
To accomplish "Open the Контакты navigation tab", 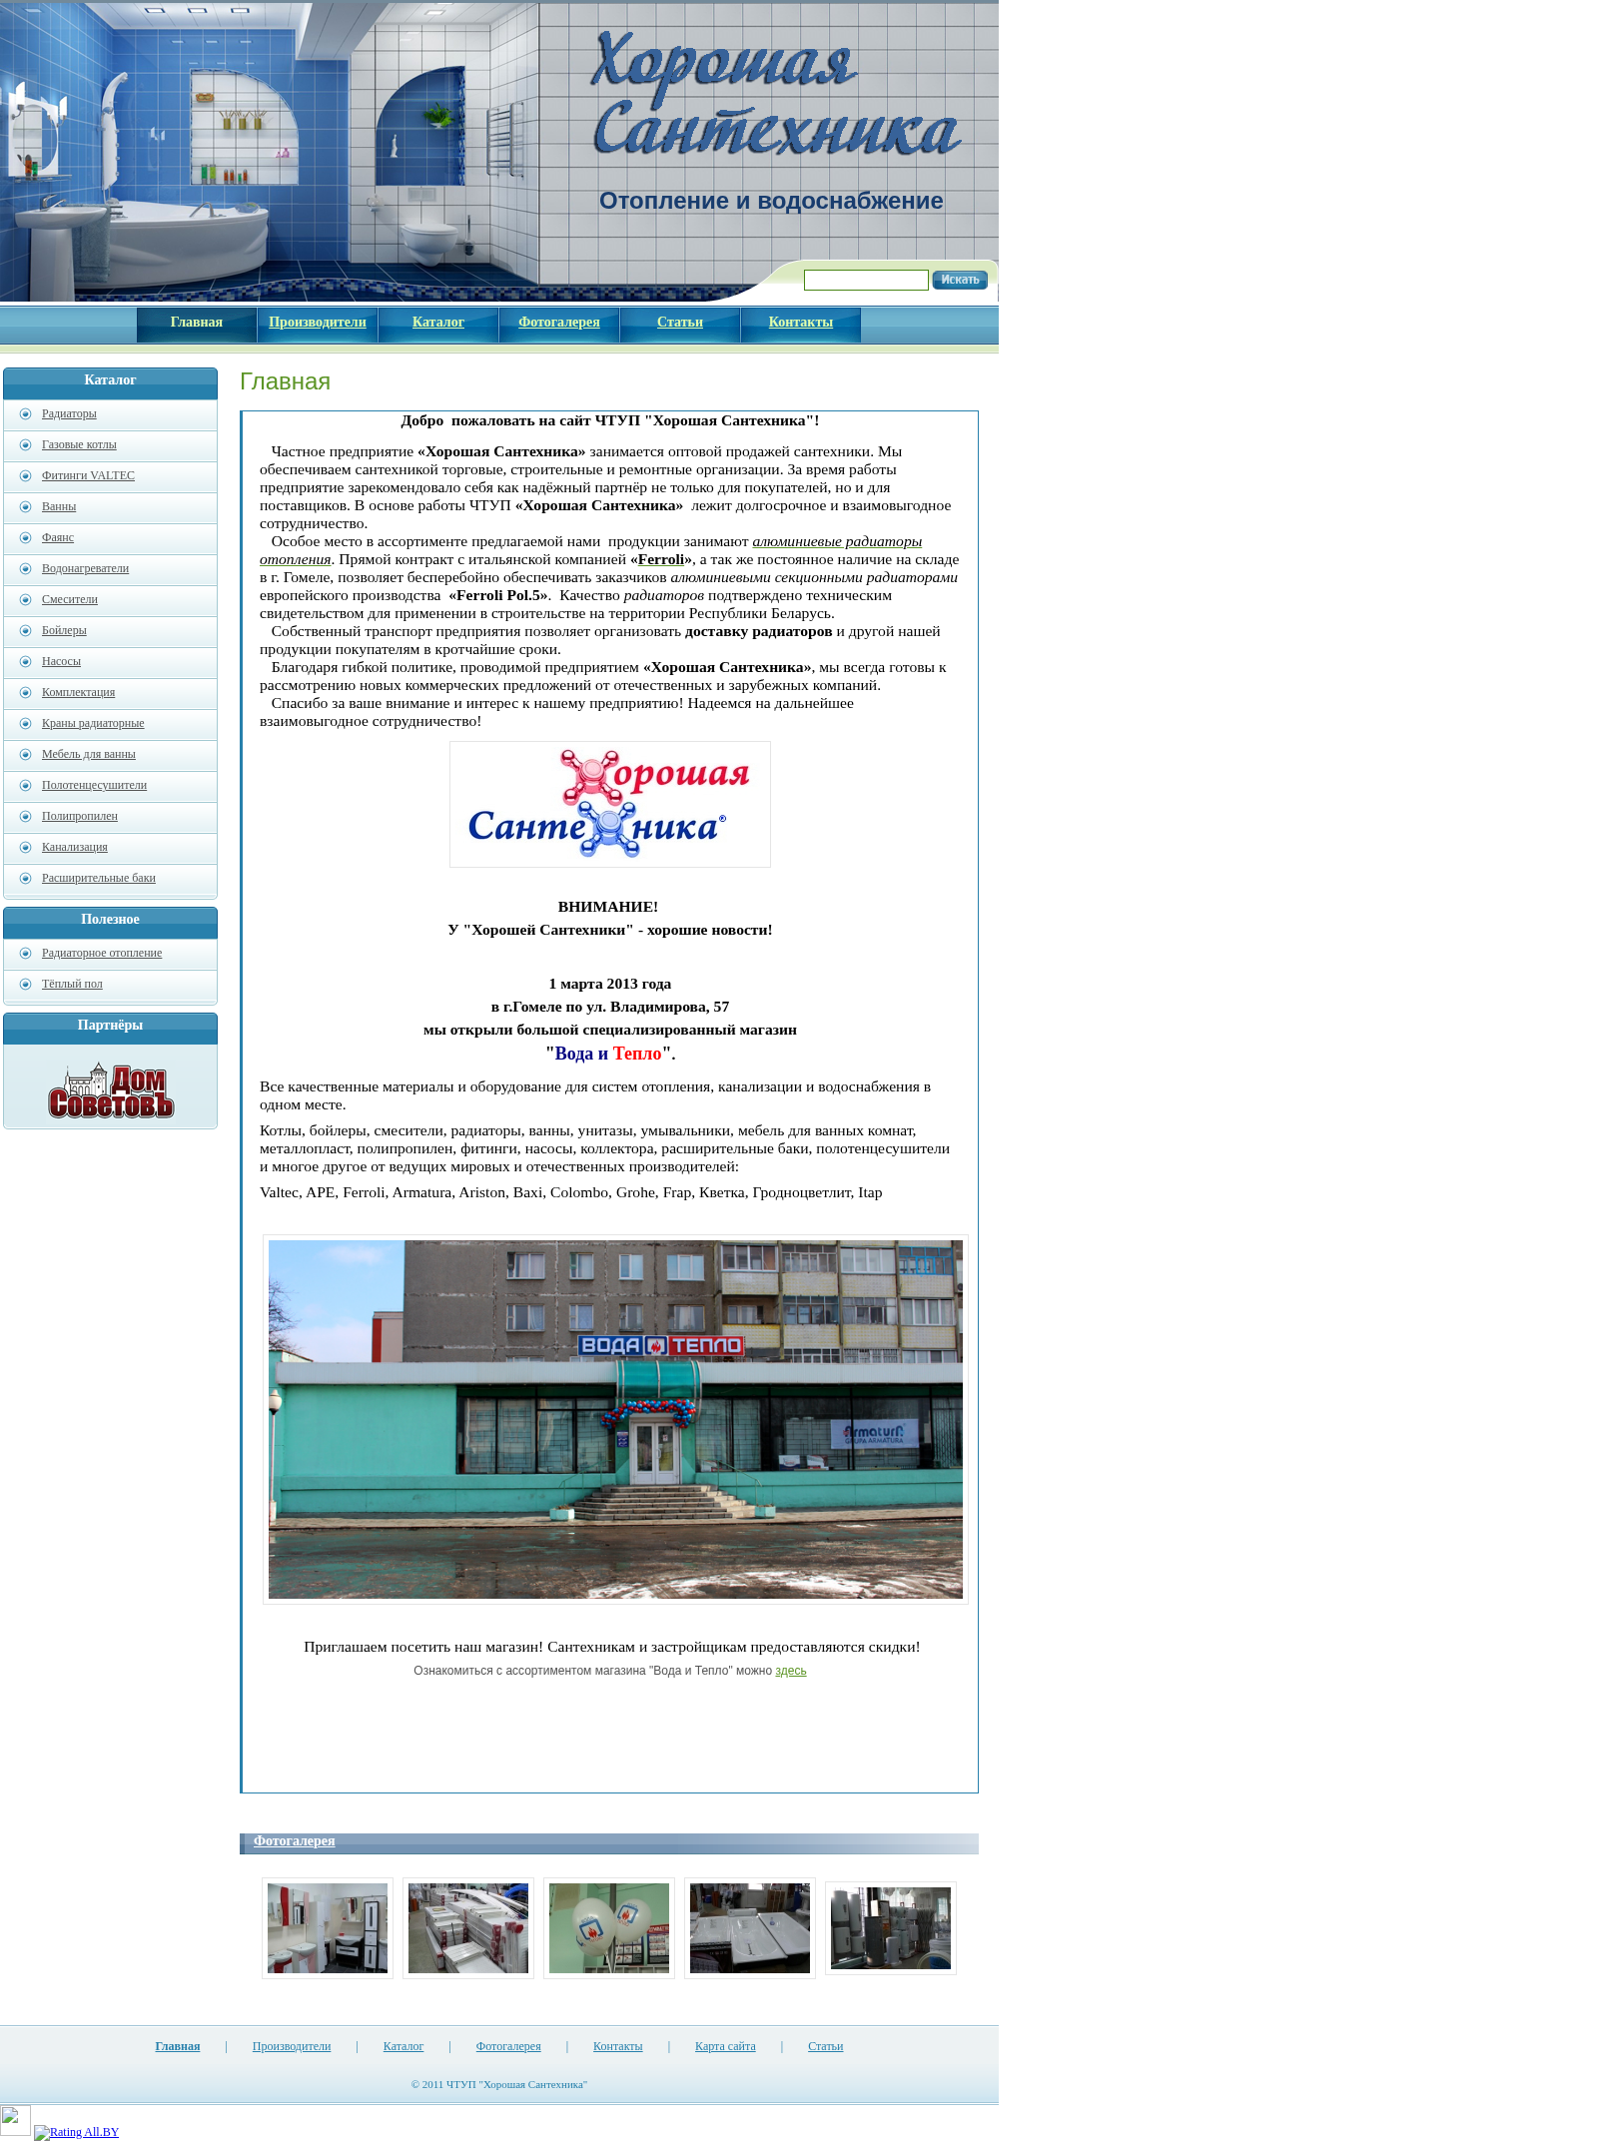I will pos(801,323).
